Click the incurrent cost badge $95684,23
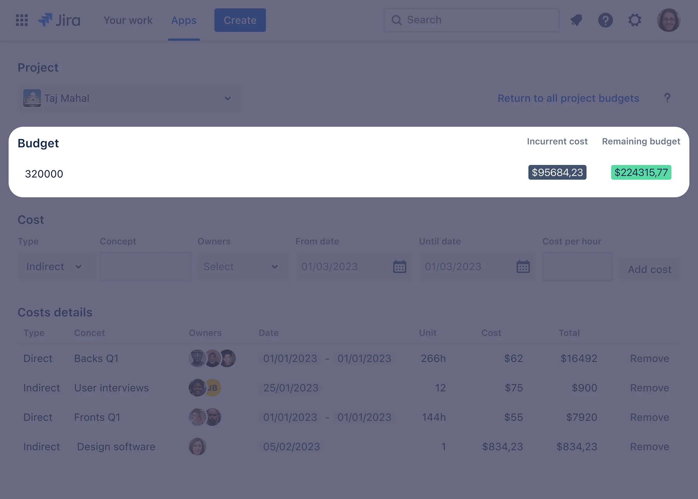This screenshot has height=499, width=698. pos(557,172)
